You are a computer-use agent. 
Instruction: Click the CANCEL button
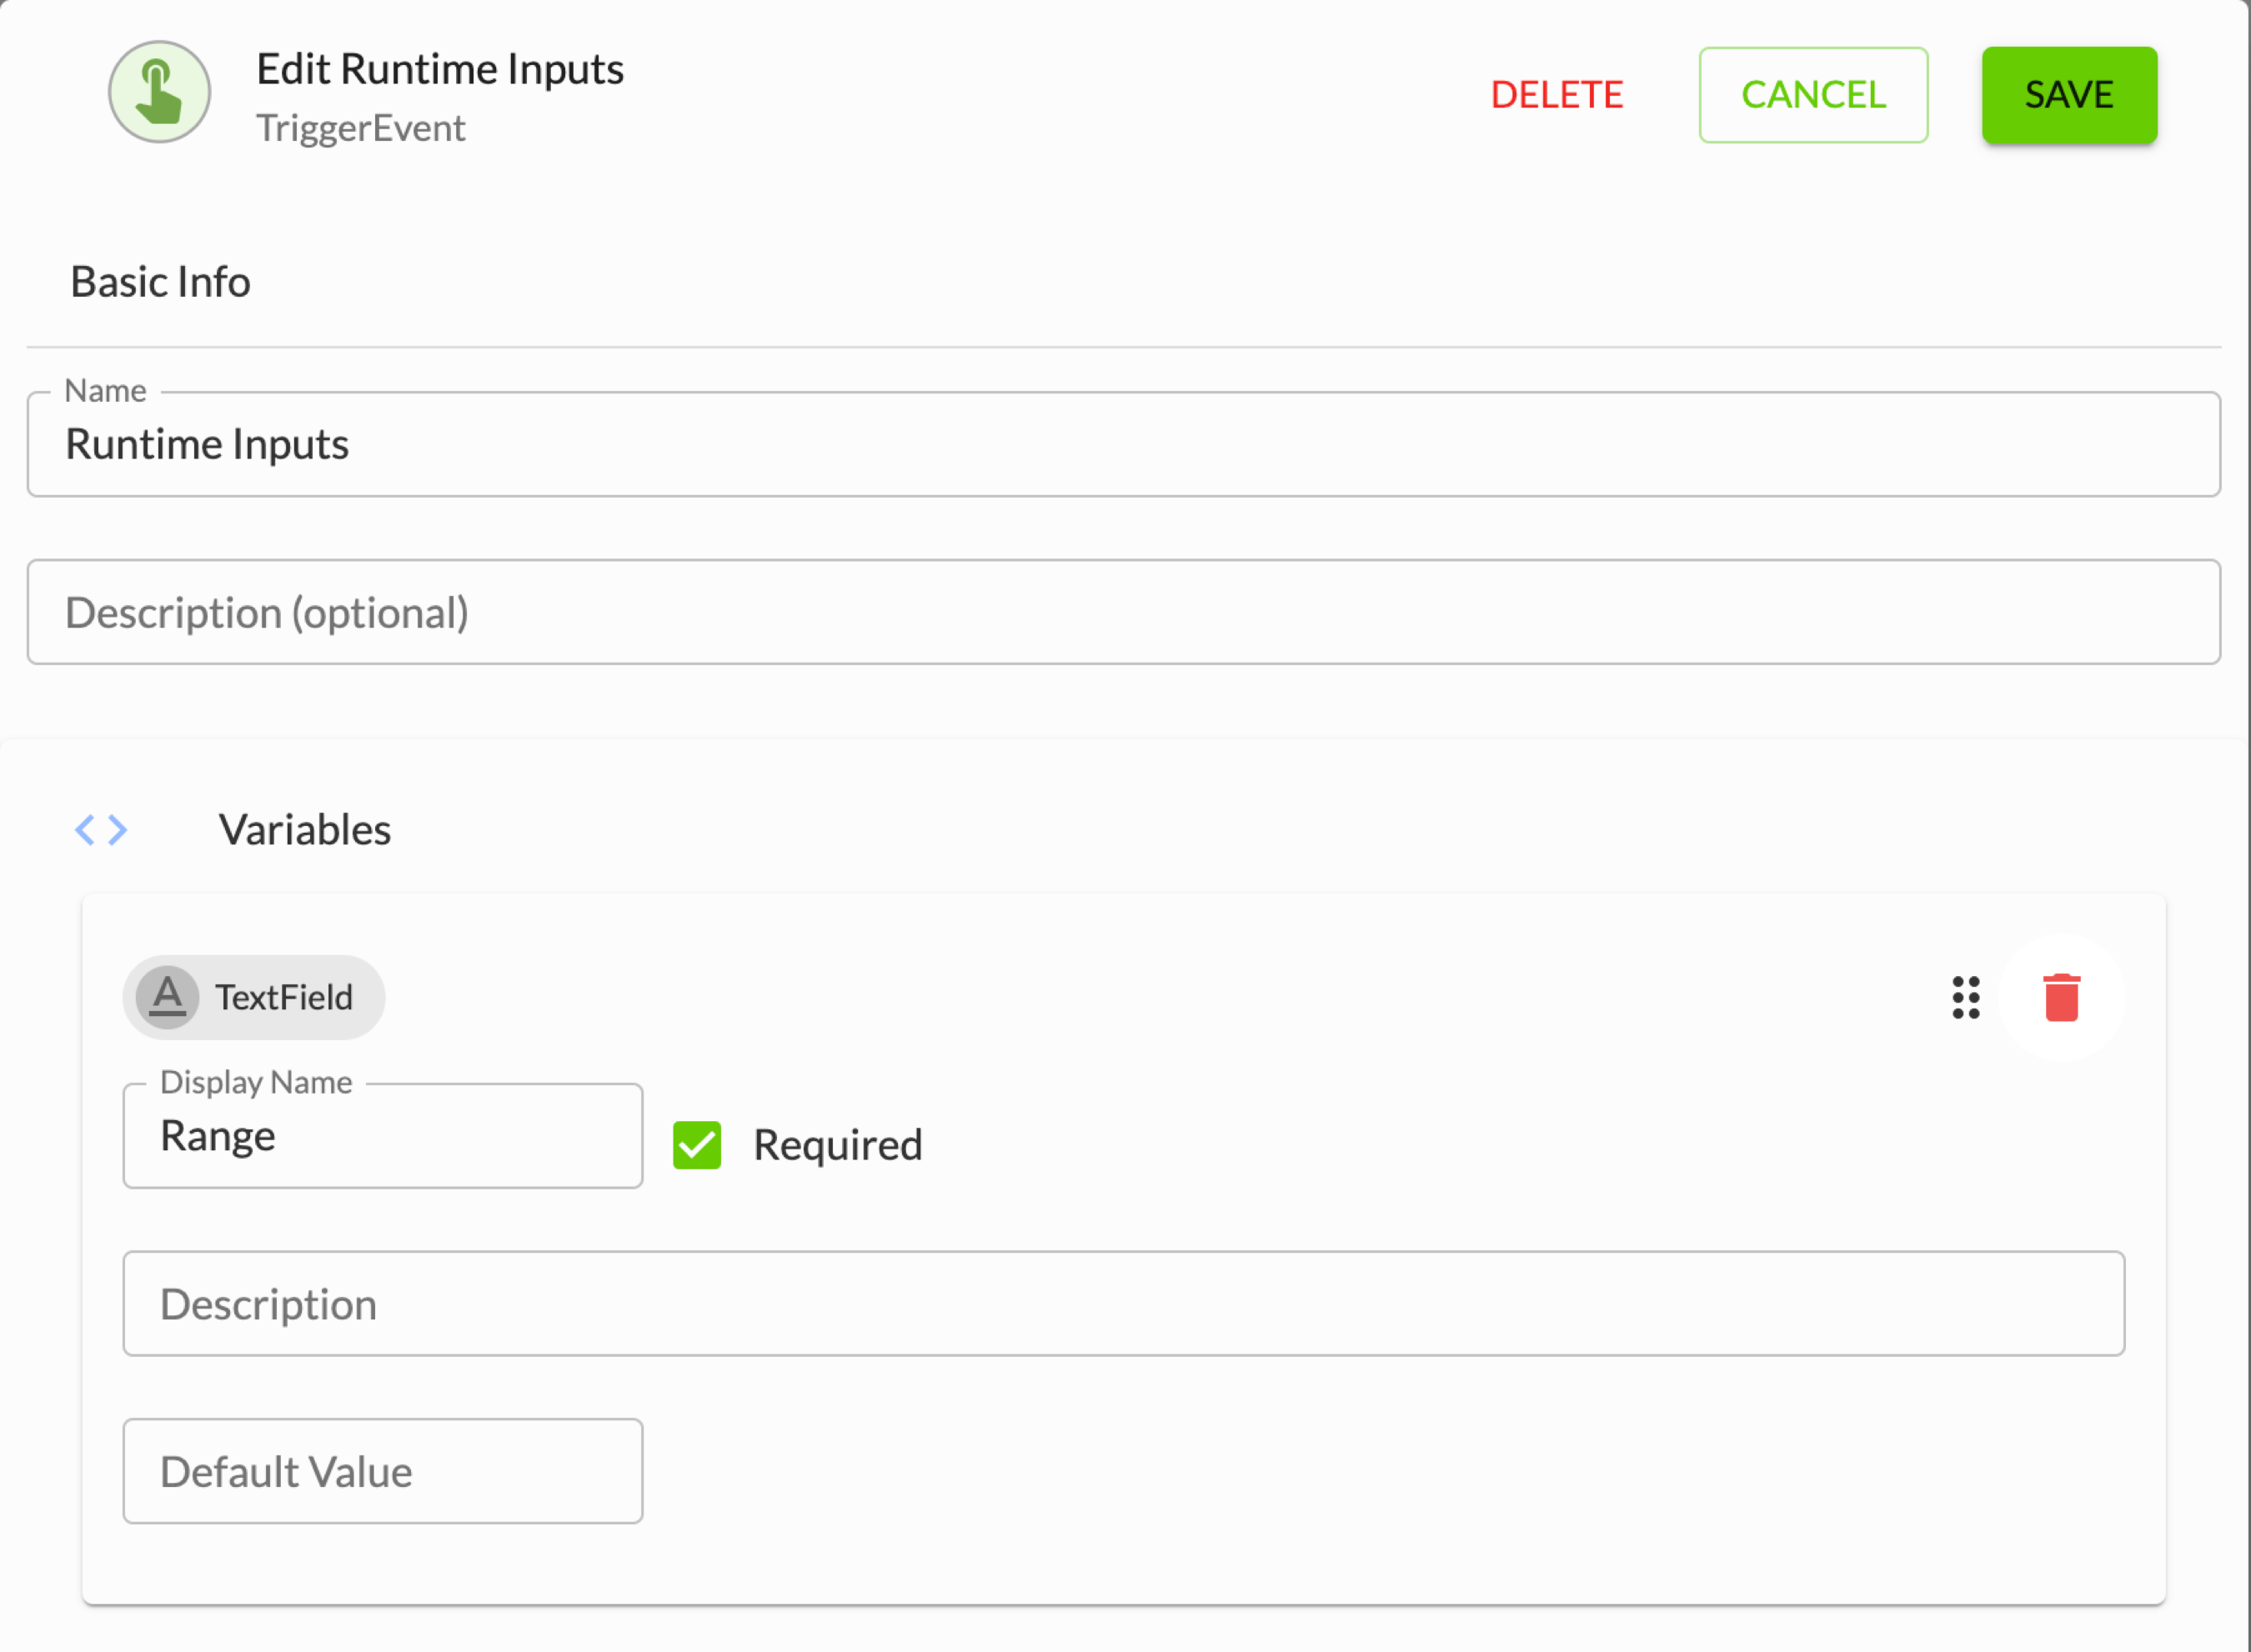click(1813, 95)
